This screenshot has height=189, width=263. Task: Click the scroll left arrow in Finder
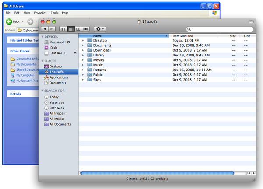[249, 173]
